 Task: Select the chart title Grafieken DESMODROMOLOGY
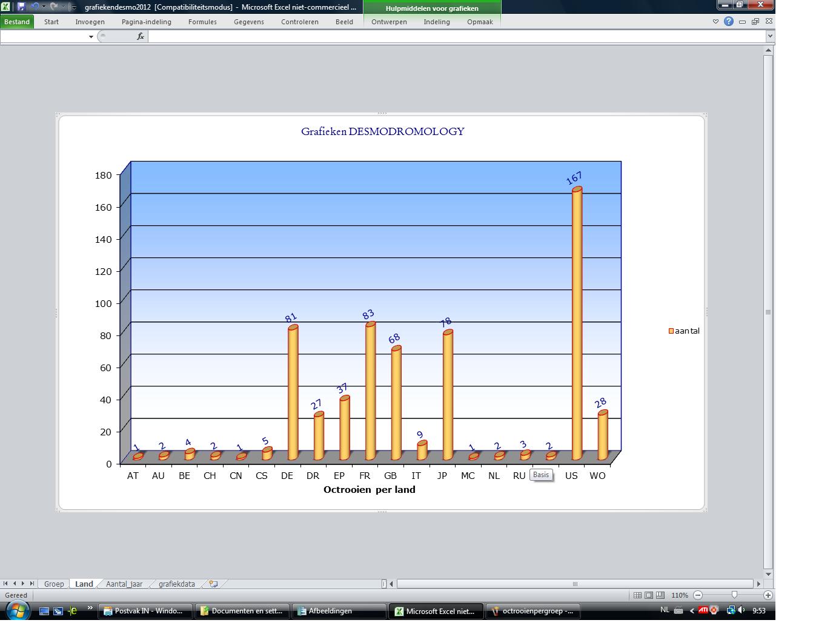coord(383,131)
